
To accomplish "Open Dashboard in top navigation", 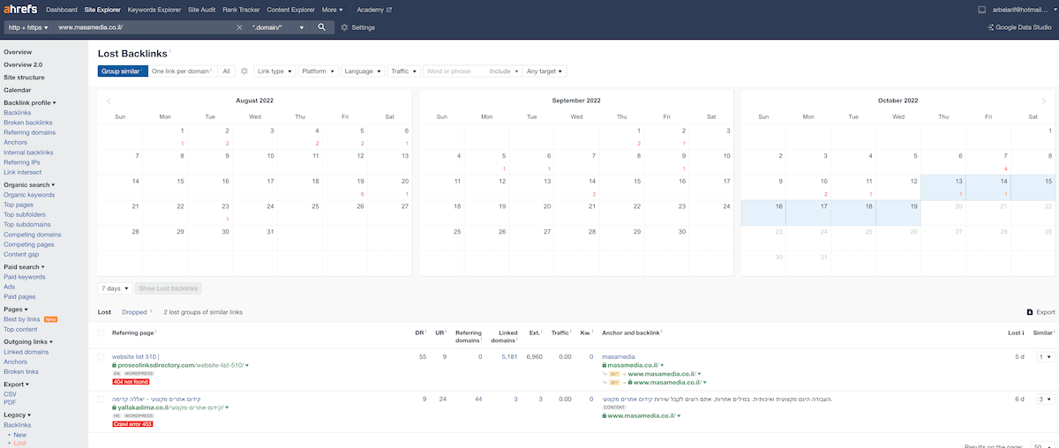I will [x=62, y=10].
